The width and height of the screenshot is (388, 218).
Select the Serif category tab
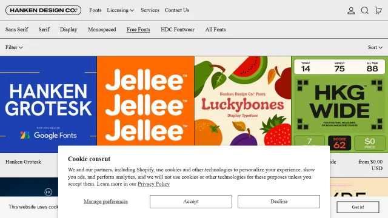(x=44, y=30)
